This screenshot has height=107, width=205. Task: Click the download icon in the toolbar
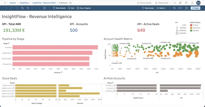click(x=180, y=8)
